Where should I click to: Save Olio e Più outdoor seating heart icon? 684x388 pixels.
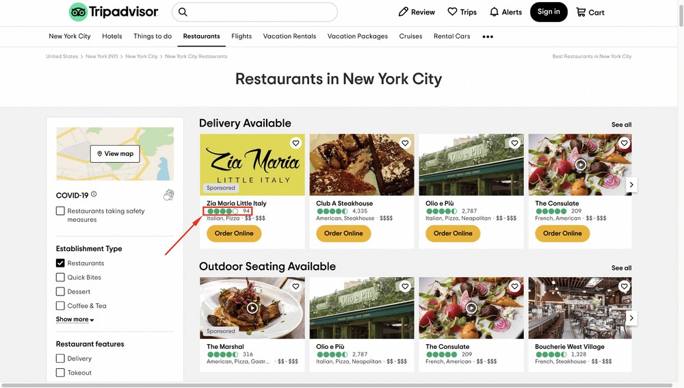point(405,286)
